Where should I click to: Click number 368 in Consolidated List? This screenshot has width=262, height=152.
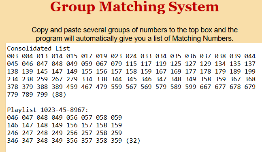[250, 79]
